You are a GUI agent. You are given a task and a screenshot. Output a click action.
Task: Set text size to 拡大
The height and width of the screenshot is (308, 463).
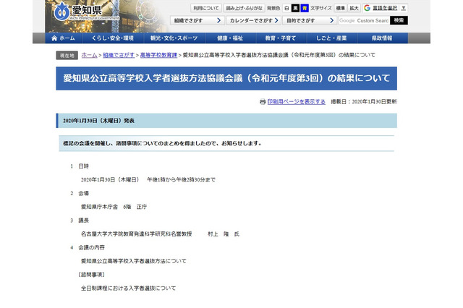pyautogui.click(x=354, y=8)
